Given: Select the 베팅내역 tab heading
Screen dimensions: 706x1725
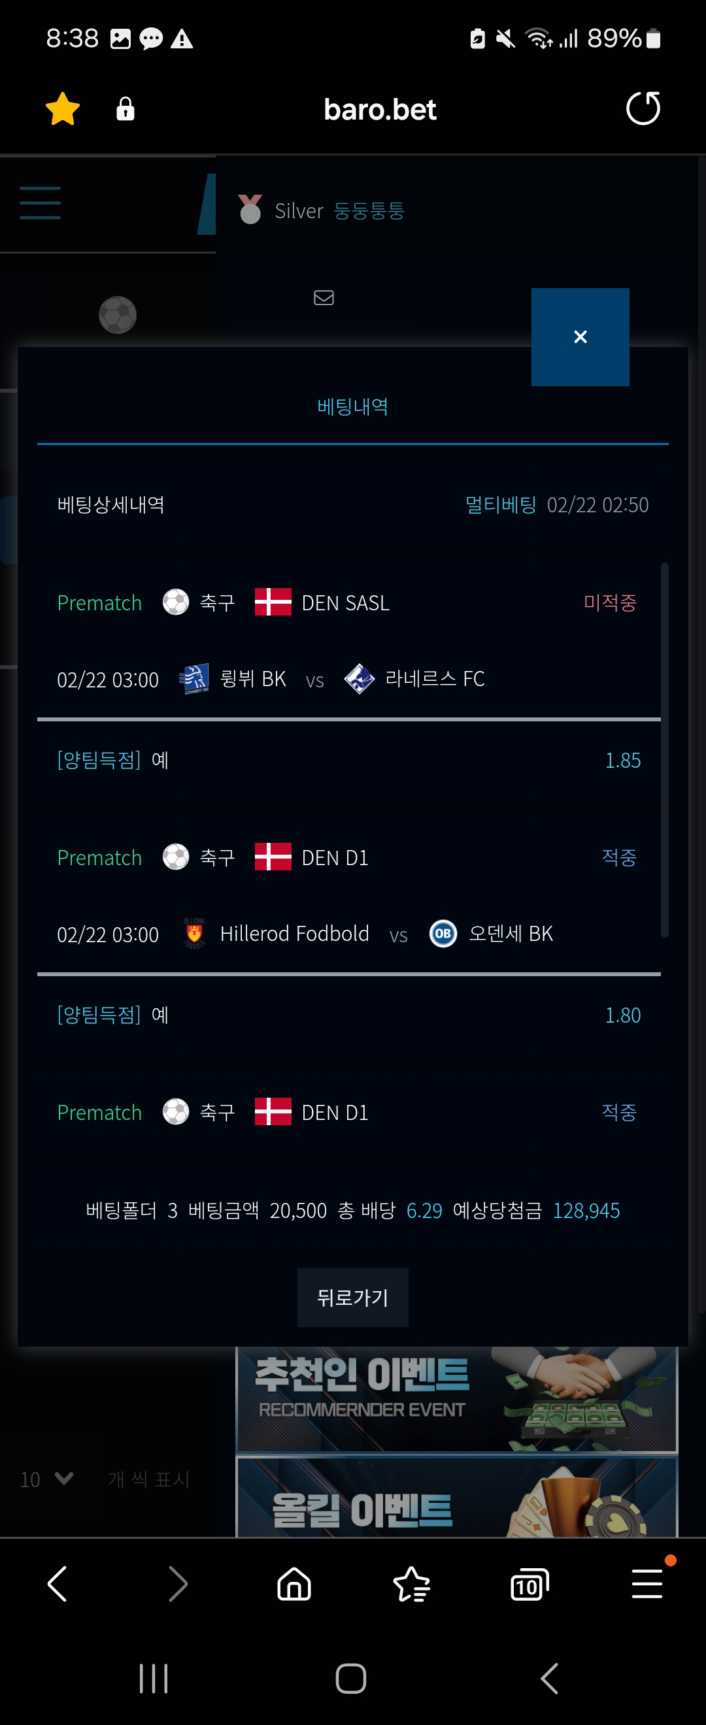Looking at the screenshot, I should pyautogui.click(x=353, y=406).
